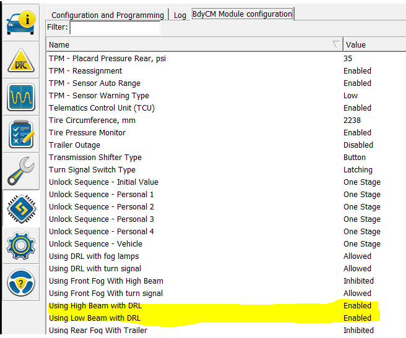Select Using High Beam with DRL row
The width and height of the screenshot is (406, 338).
click(226, 306)
